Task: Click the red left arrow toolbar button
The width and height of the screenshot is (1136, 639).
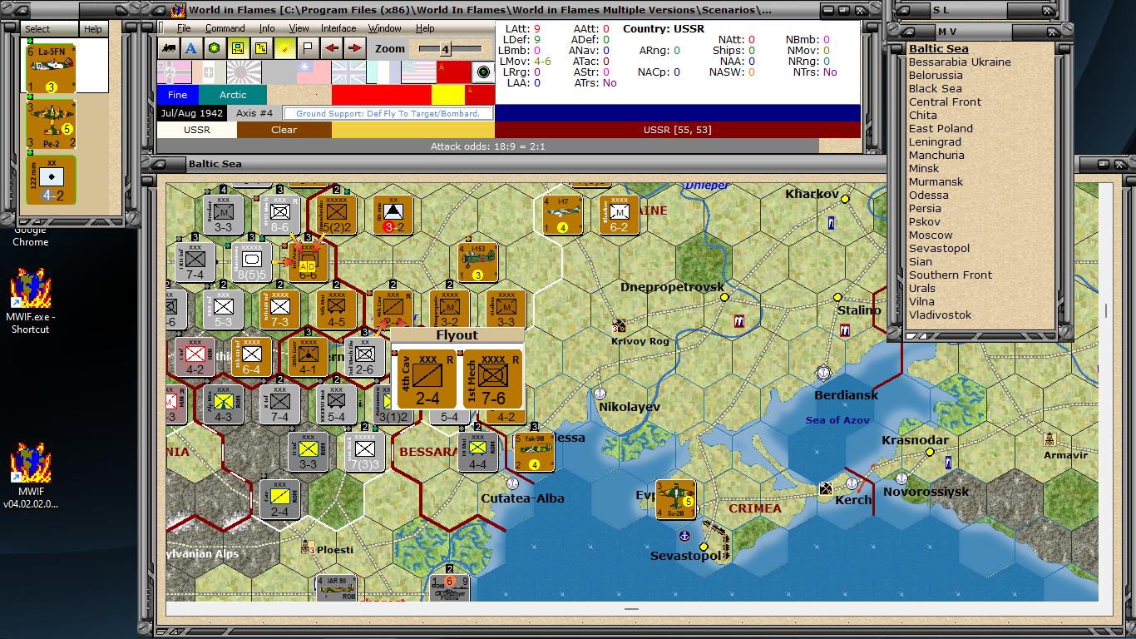Action: 331,48
